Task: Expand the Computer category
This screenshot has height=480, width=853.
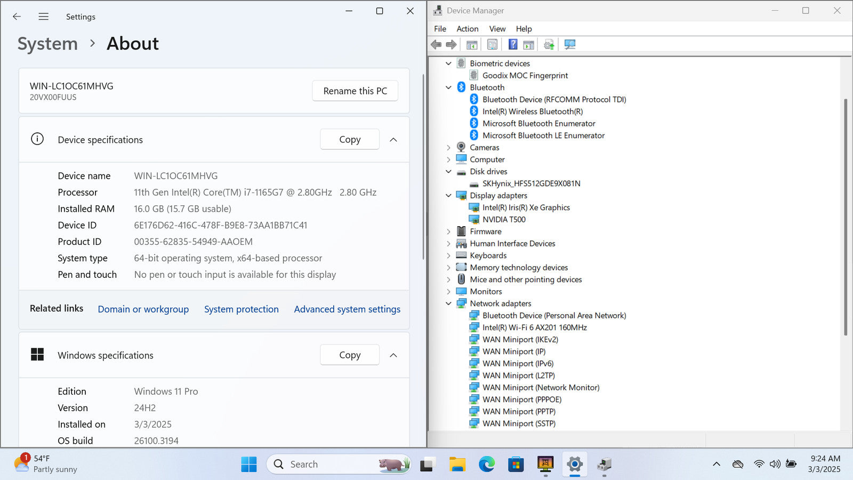Action: pyautogui.click(x=448, y=159)
